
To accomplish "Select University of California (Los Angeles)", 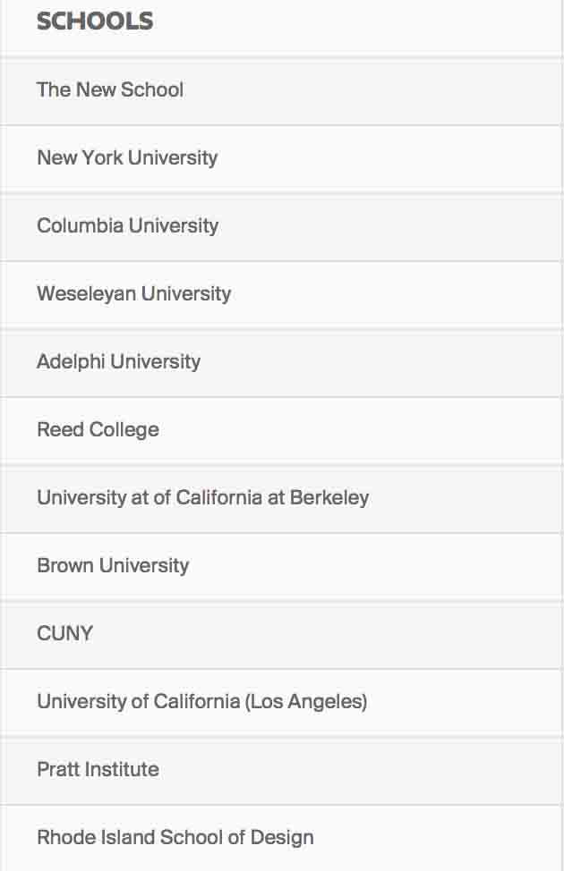I will [x=281, y=703].
